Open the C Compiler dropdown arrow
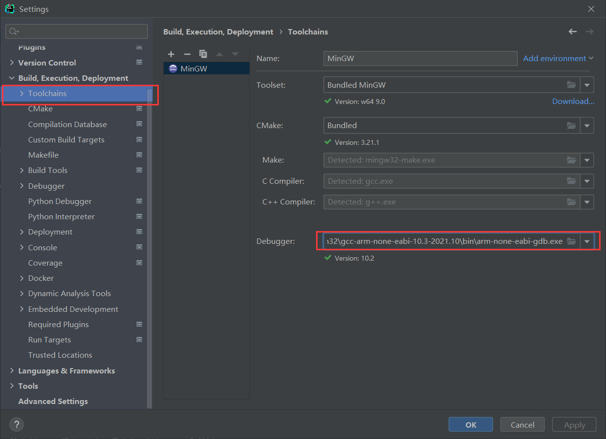 (587, 181)
